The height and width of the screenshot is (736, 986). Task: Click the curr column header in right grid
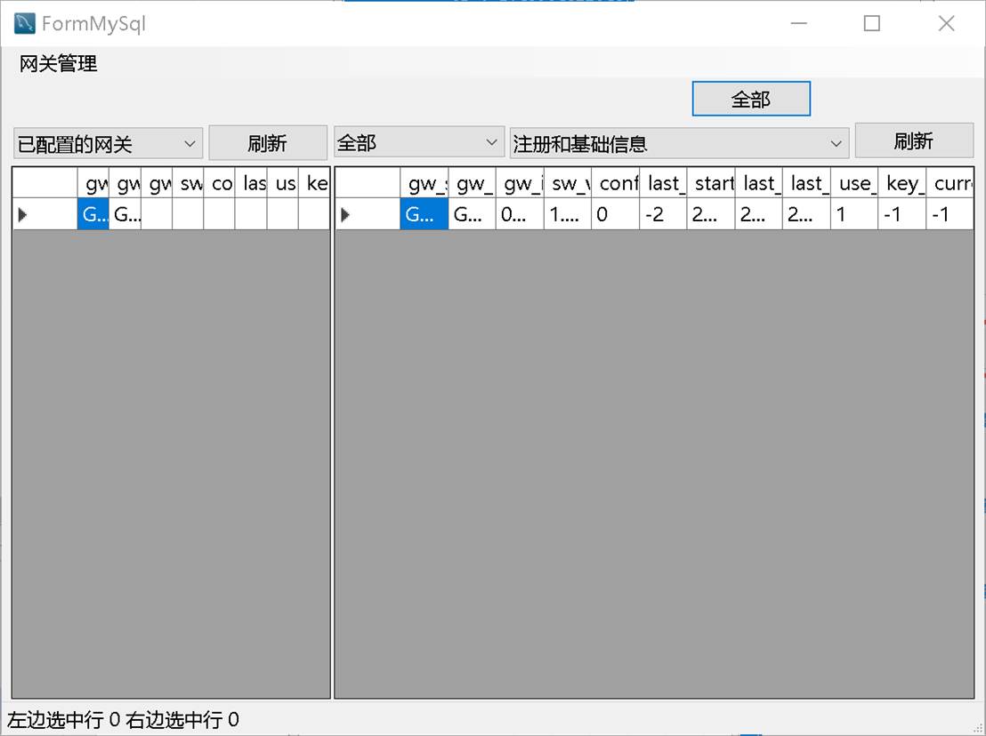[950, 183]
